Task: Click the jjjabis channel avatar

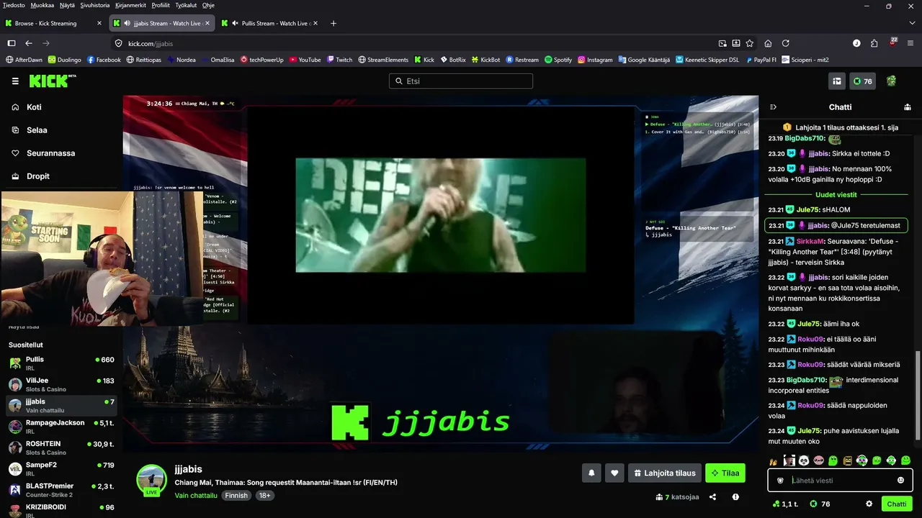Action: [x=152, y=480]
